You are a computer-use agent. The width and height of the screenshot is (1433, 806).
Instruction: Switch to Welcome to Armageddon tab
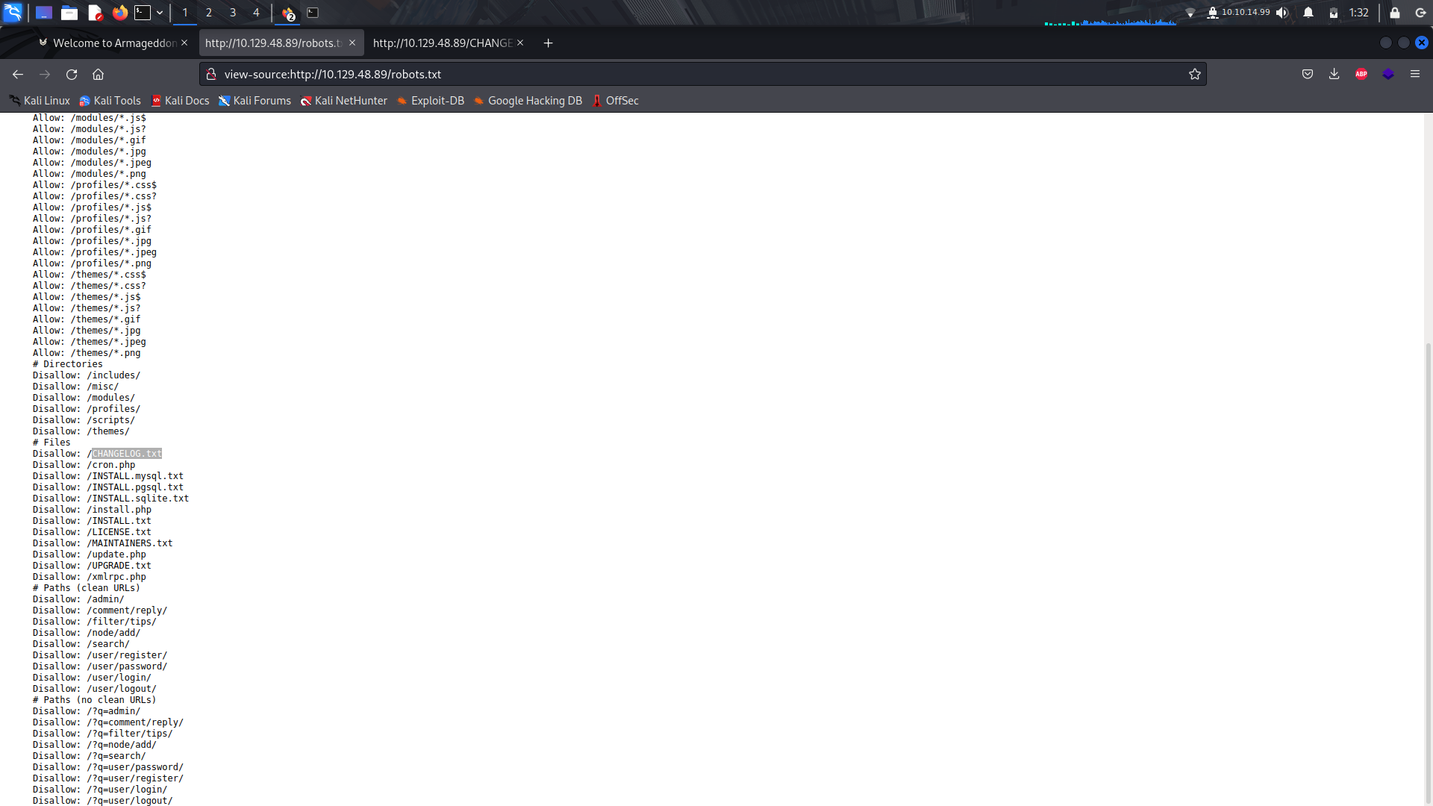click(113, 43)
